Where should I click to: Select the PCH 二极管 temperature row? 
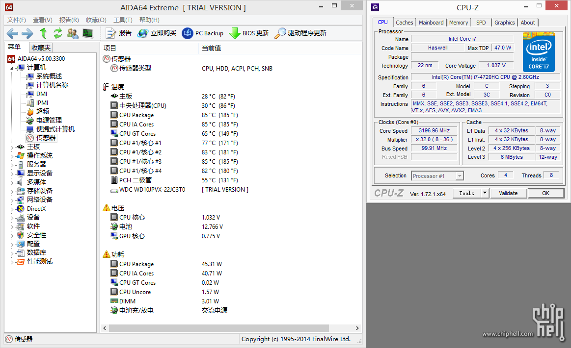[x=231, y=180]
